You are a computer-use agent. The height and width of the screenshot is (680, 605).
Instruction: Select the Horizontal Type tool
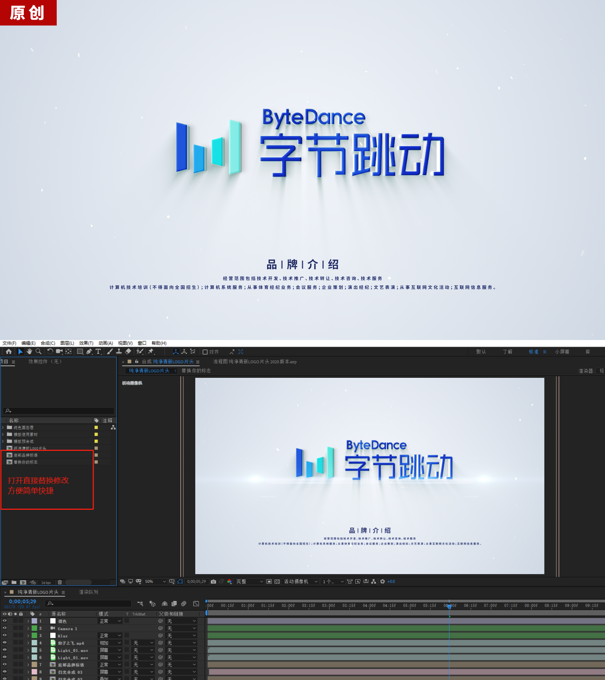[98, 352]
